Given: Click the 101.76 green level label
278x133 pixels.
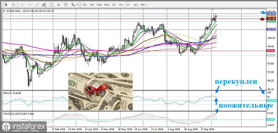Looking at the screenshot, I should click(271, 21).
